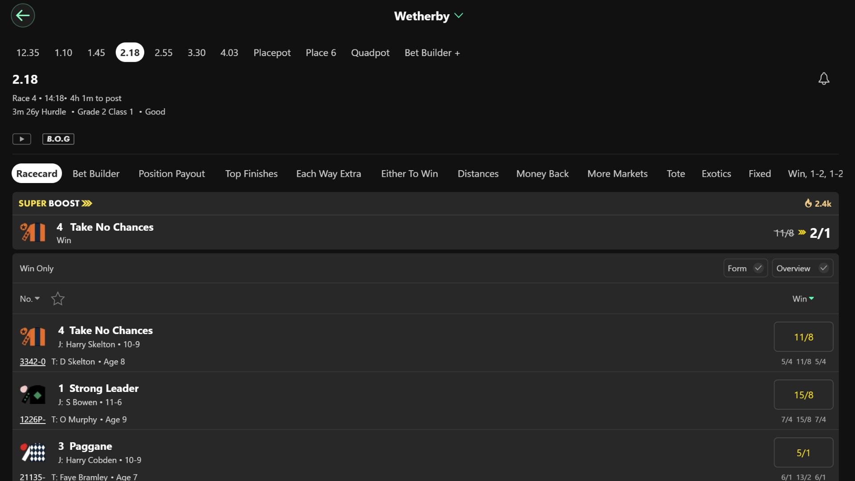Open the Exotics market tab

717,174
